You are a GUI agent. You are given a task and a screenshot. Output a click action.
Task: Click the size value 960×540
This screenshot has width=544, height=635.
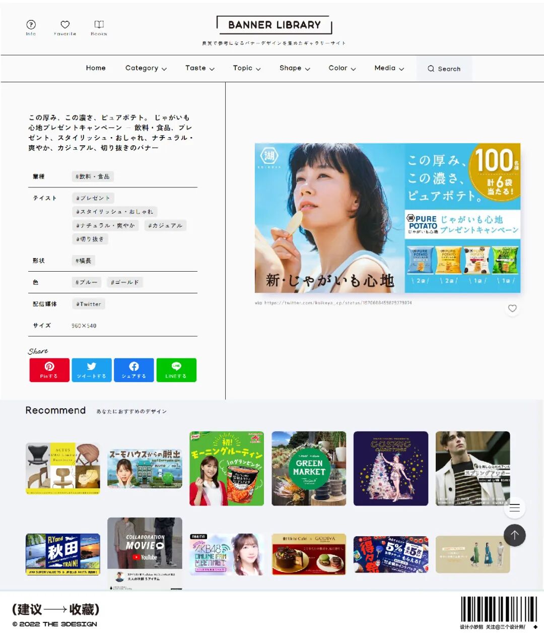point(84,326)
